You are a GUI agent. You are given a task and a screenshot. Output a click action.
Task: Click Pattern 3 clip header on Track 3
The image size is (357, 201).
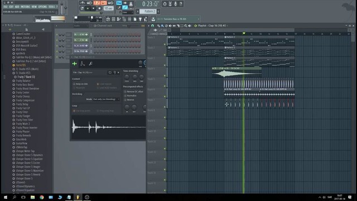(259, 58)
